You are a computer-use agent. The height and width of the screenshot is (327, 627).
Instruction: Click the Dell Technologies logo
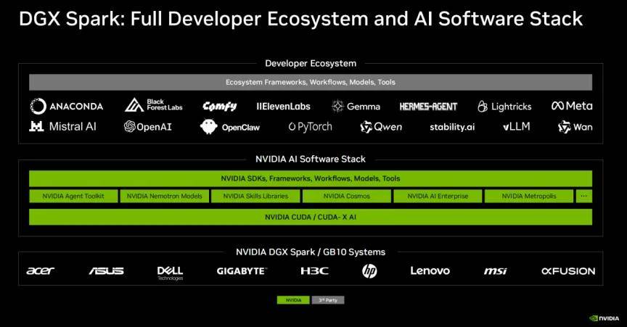point(170,273)
